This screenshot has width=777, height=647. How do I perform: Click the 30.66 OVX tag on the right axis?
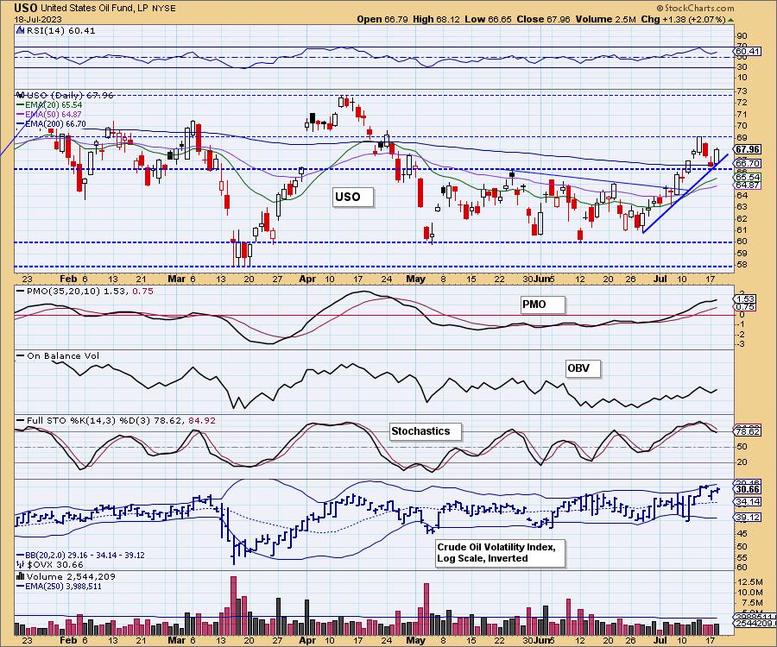(749, 490)
